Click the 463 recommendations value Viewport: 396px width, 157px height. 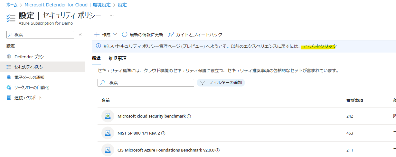pos(350,133)
